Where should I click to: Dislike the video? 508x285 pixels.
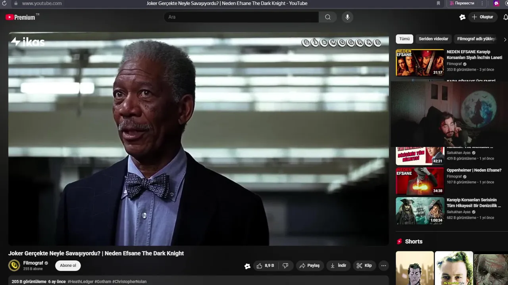point(285,266)
